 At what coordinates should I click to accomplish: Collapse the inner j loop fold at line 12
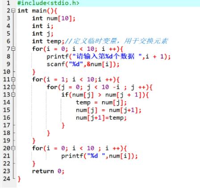click(13, 87)
